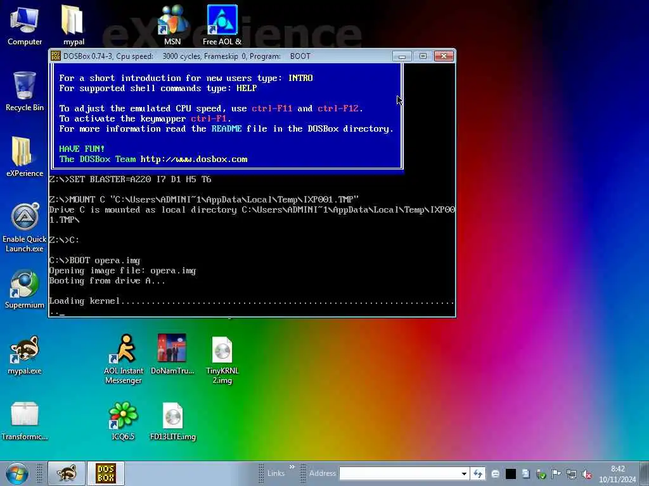Select the TinyKRNL 2.img disk image
Viewport: 649px width, 486px height.
pos(222,360)
